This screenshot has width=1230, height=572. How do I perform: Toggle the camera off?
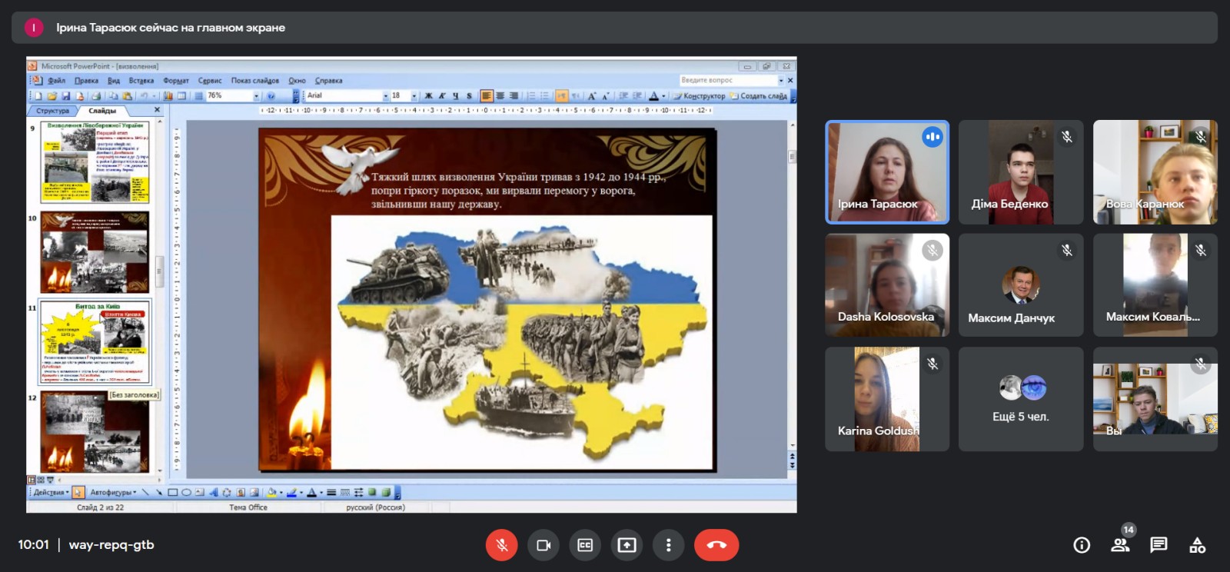(544, 545)
